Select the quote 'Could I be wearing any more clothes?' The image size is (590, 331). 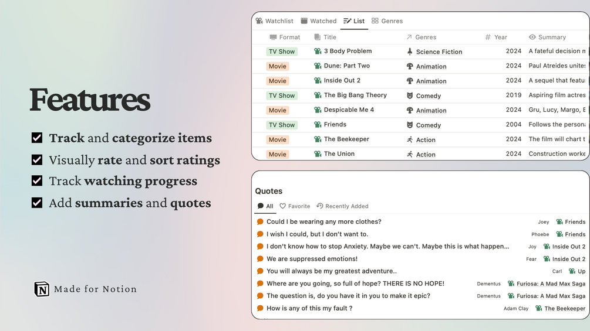323,222
